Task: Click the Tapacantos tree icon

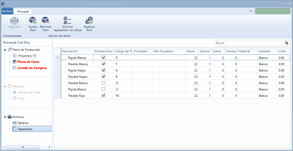Action: tap(15, 129)
